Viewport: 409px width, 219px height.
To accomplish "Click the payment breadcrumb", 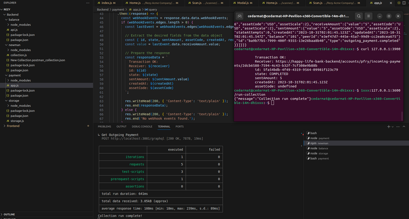I will [118, 10].
